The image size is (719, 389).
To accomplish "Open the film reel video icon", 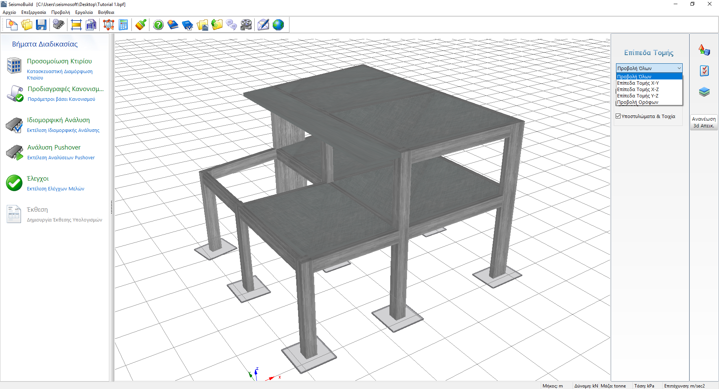I will (x=246, y=25).
